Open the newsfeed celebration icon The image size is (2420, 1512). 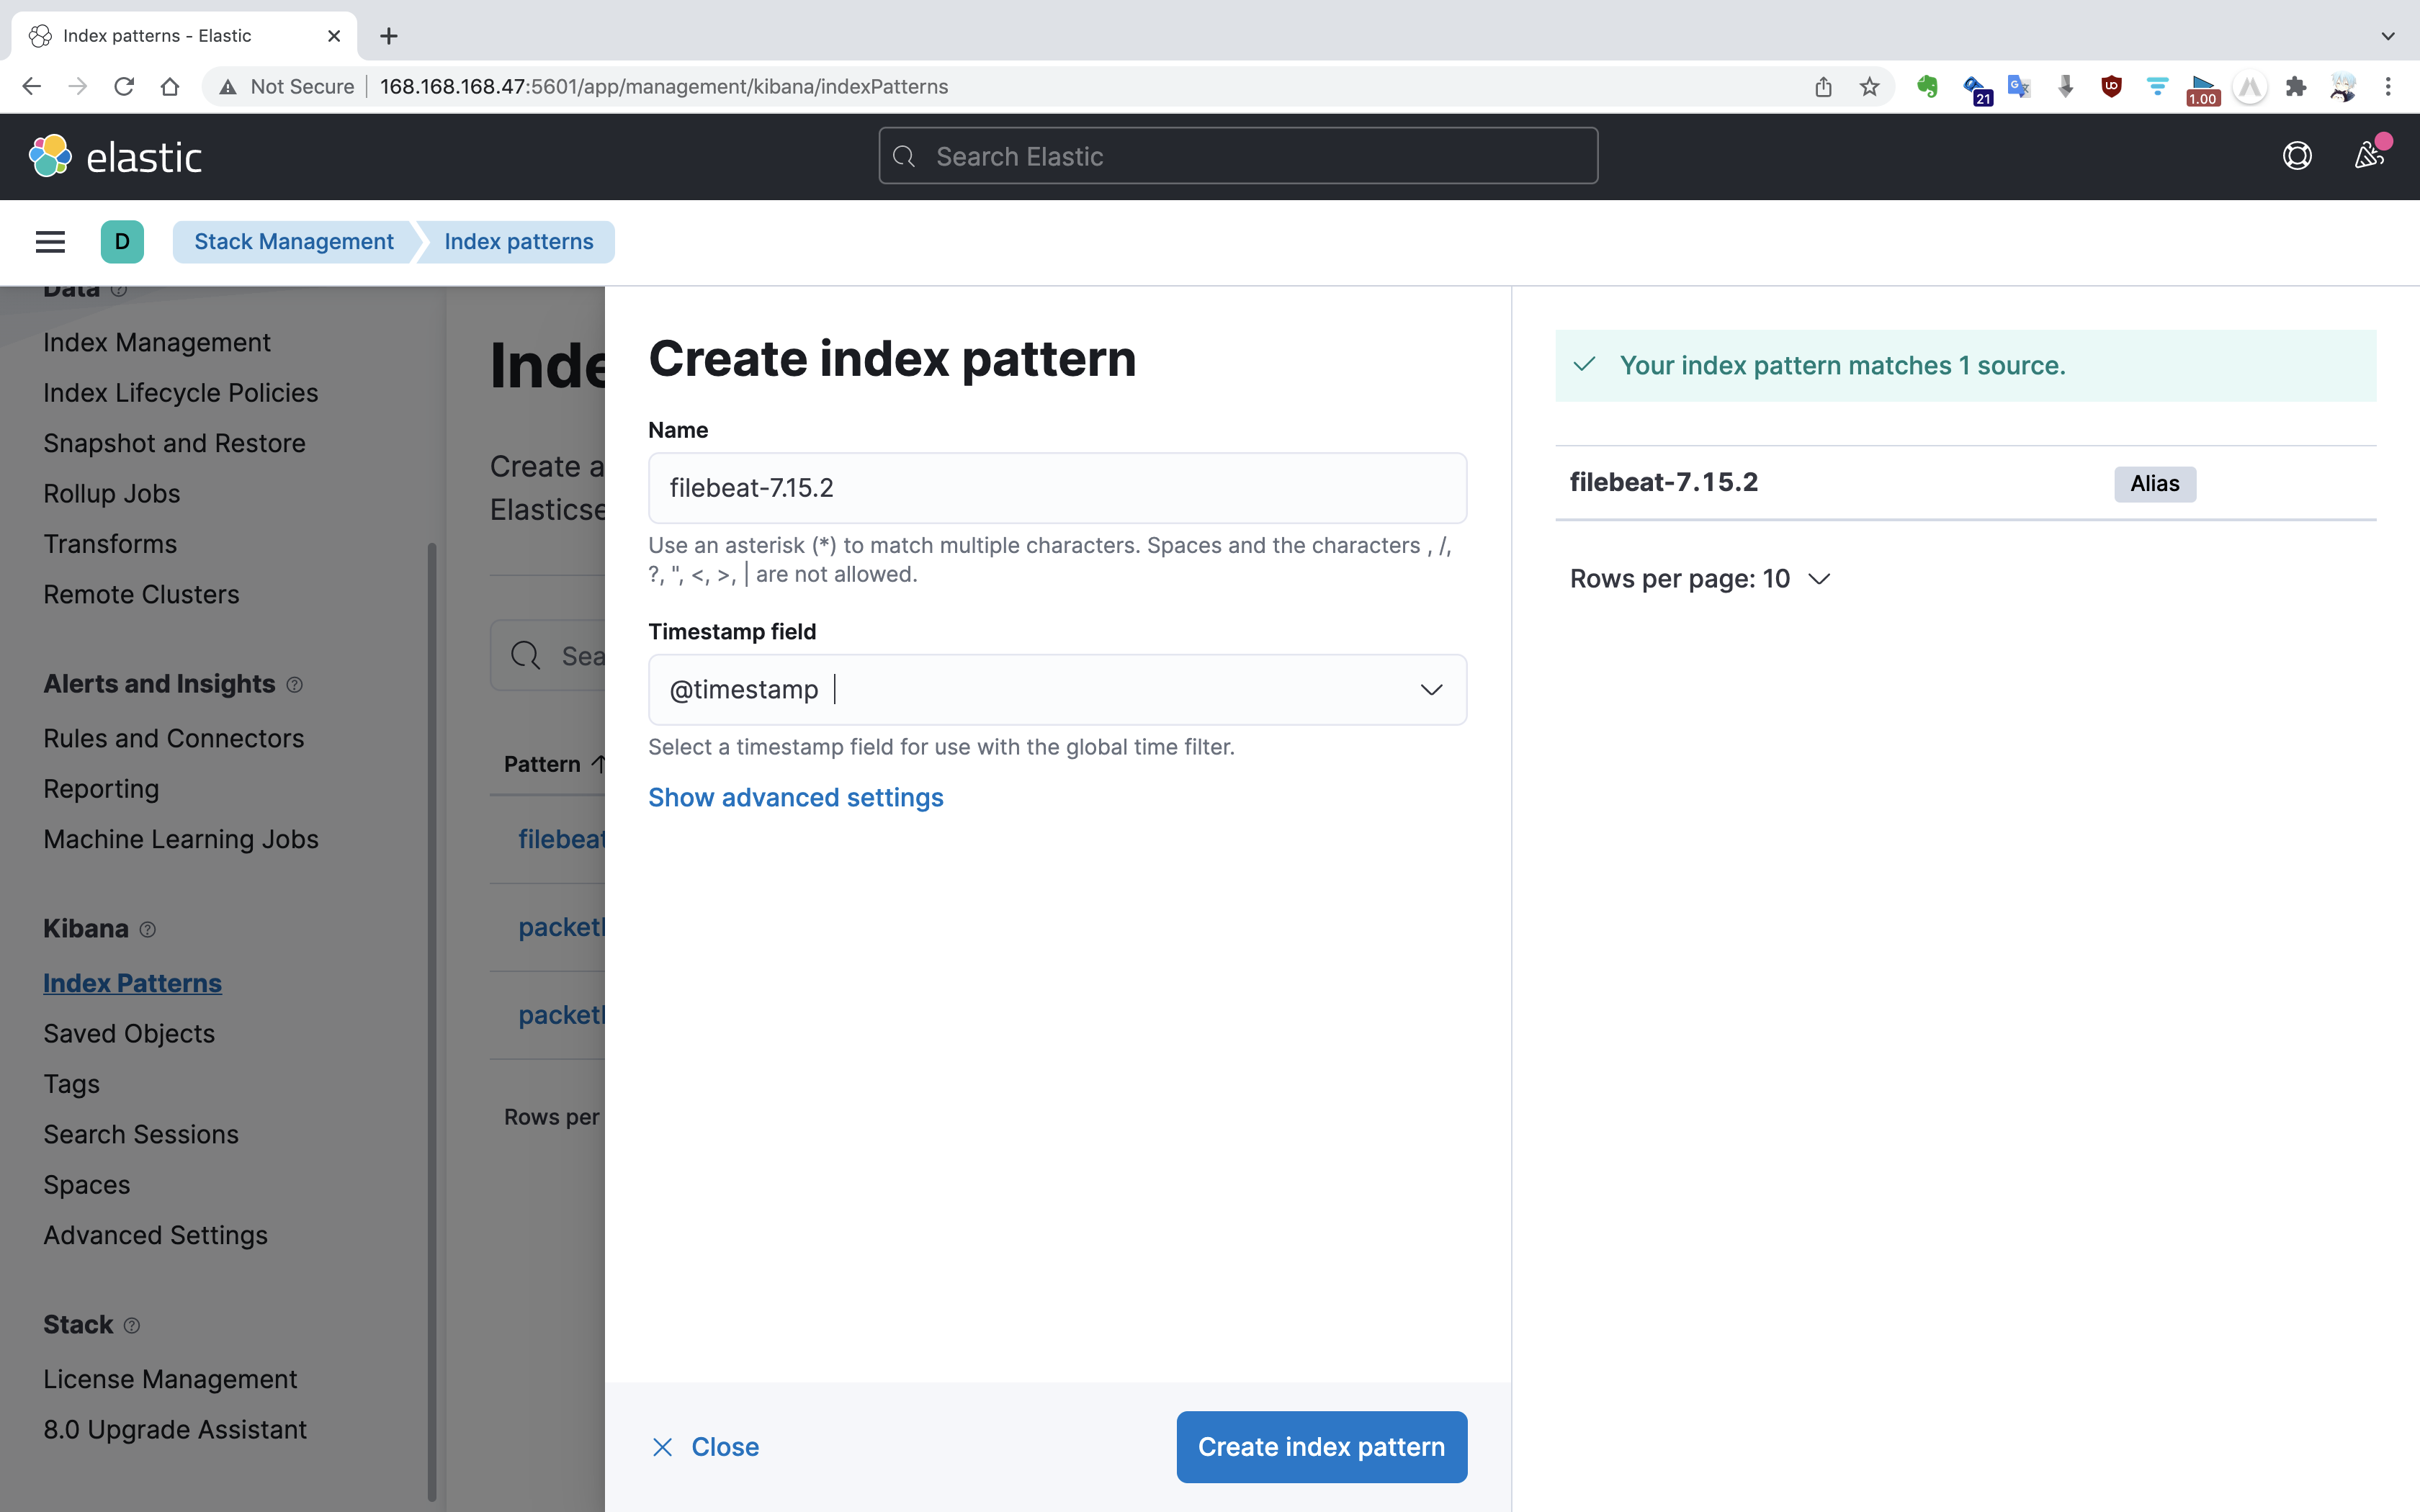coord(2368,156)
